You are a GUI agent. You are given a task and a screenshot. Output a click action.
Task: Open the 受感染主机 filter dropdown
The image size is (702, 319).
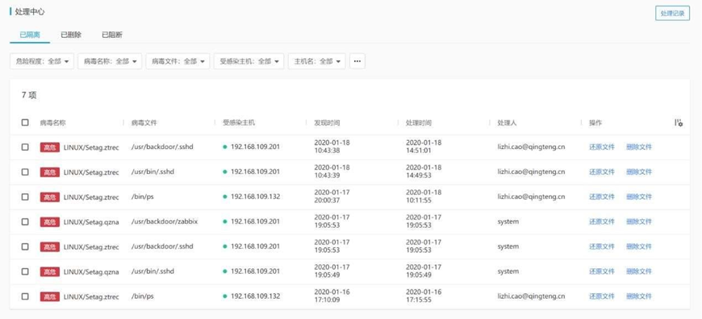click(x=249, y=61)
